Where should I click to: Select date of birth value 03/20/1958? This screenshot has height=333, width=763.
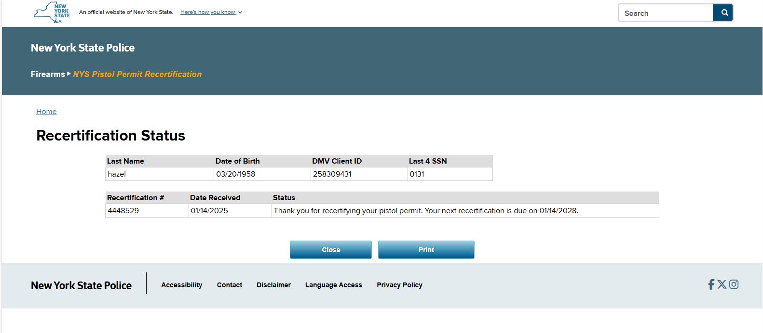pos(262,174)
